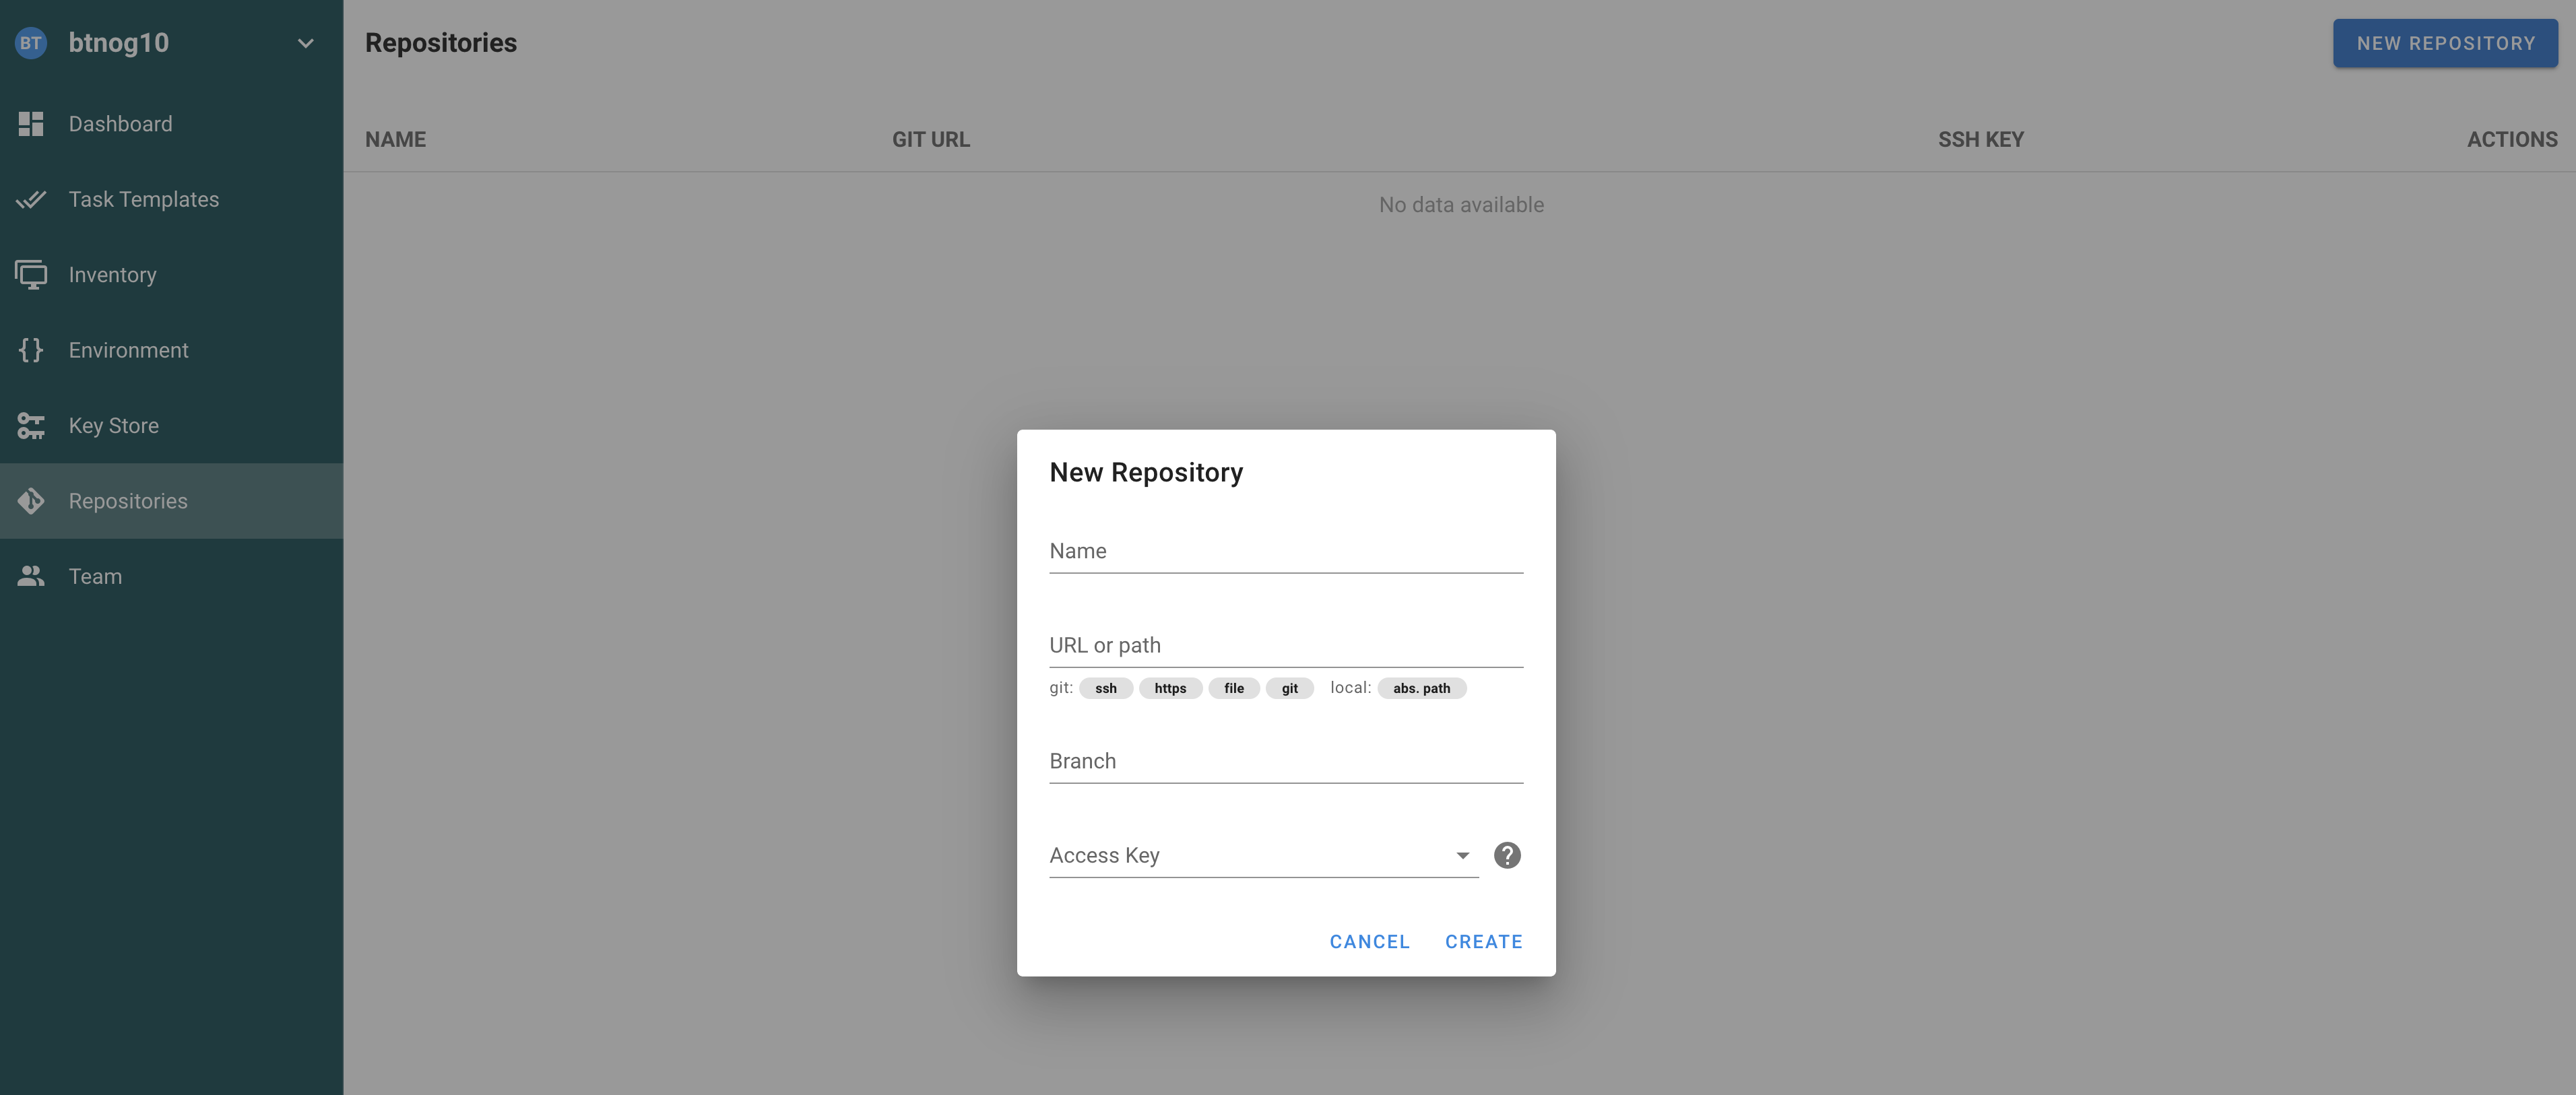Screen dimensions: 2576x1095
Task: Select the https URL hint chip
Action: tap(1170, 688)
